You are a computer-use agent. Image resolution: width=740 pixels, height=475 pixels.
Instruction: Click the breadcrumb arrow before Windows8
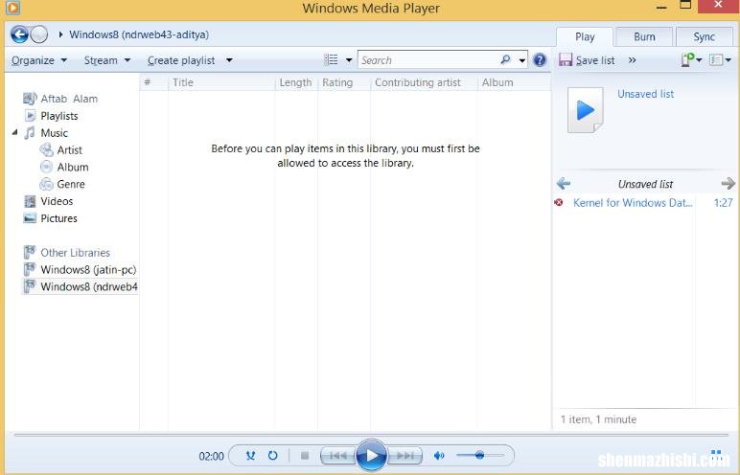pyautogui.click(x=60, y=34)
